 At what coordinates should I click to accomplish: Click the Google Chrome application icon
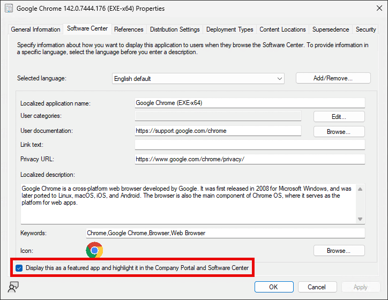[94, 250]
